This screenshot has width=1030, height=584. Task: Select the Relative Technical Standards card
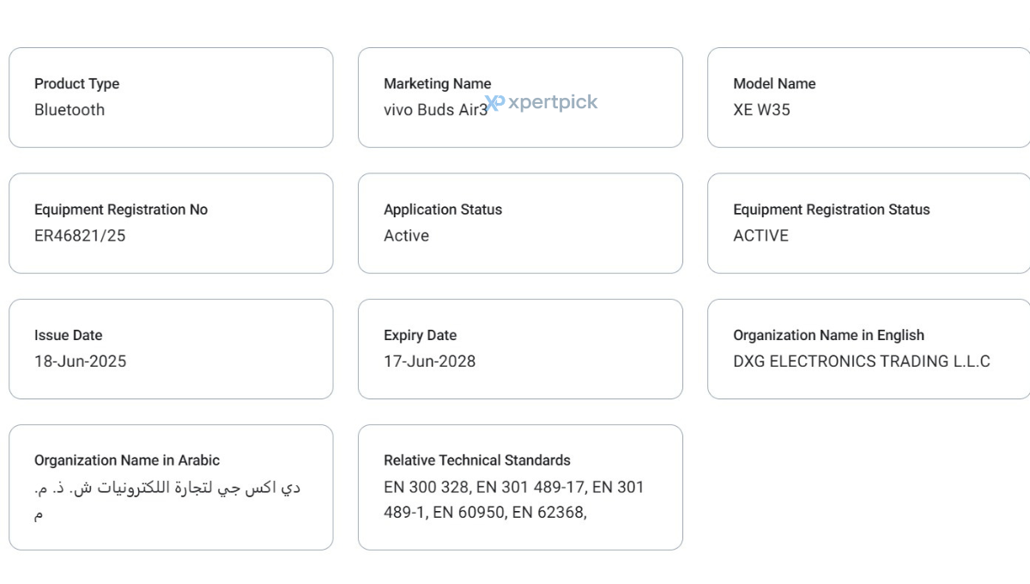coord(520,487)
